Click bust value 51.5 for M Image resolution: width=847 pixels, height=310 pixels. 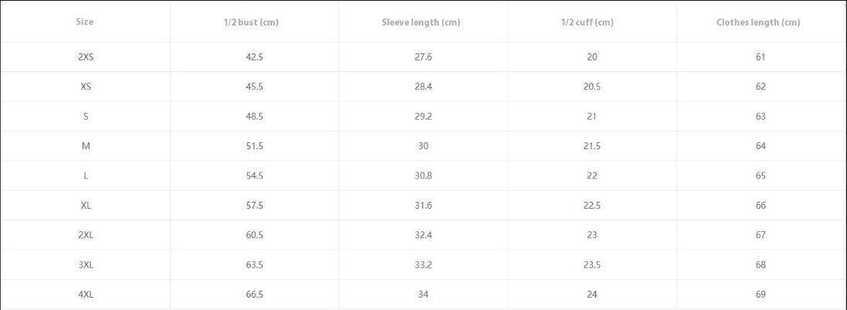tap(254, 146)
